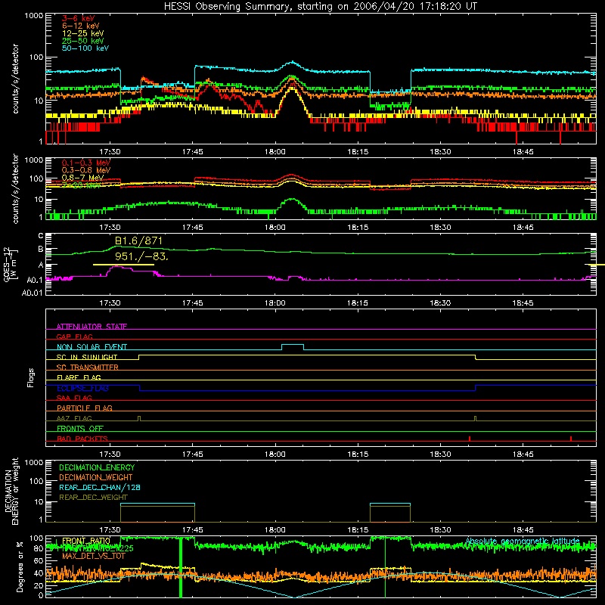
Task: Click the 17:30 tick label under decimation panel
Action: (x=110, y=530)
